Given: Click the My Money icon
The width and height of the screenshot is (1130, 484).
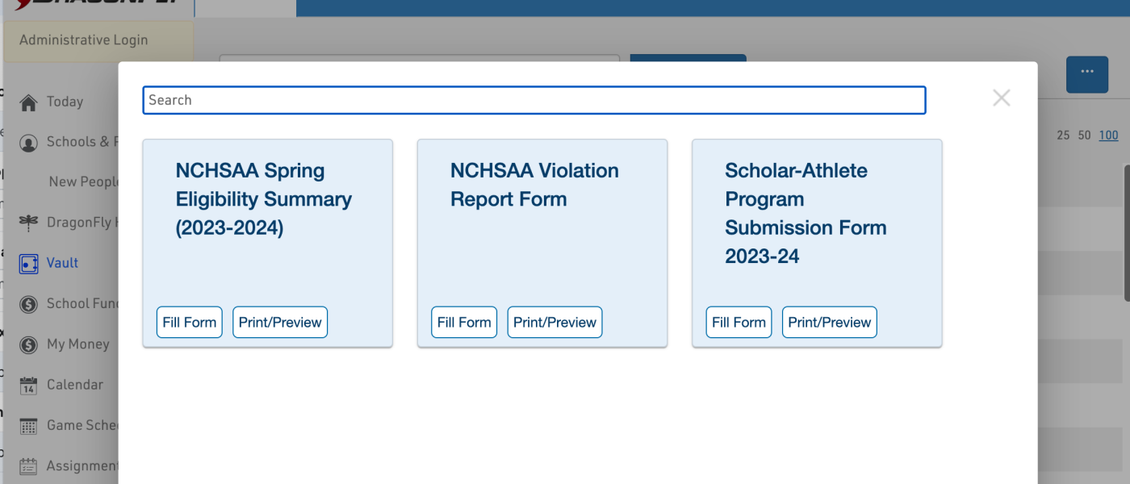Looking at the screenshot, I should (x=28, y=344).
